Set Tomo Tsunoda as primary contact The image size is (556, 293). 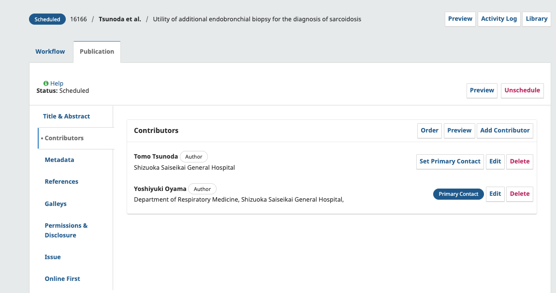point(450,161)
